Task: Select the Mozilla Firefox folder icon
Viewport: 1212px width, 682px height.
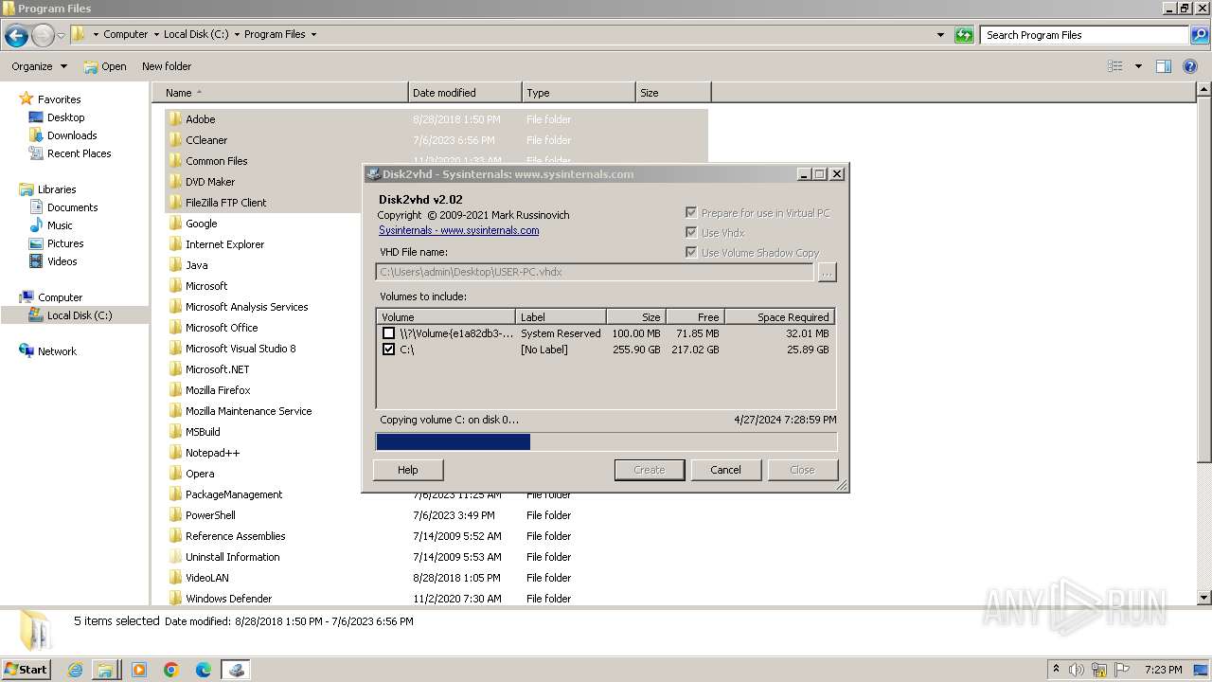Action: (x=176, y=390)
